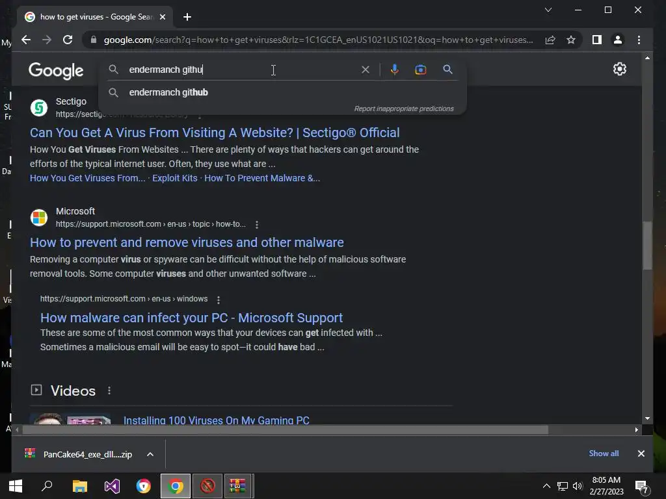Open 'Can You Get A Virus From Visiting A Website?' result
Image resolution: width=666 pixels, height=499 pixels.
215,133
